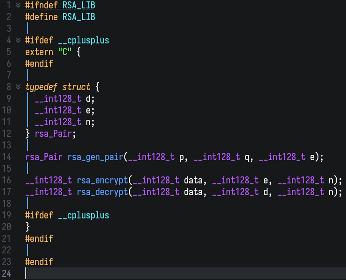
Task: Click the rsa_gen_pair function name
Action: pyautogui.click(x=95, y=157)
